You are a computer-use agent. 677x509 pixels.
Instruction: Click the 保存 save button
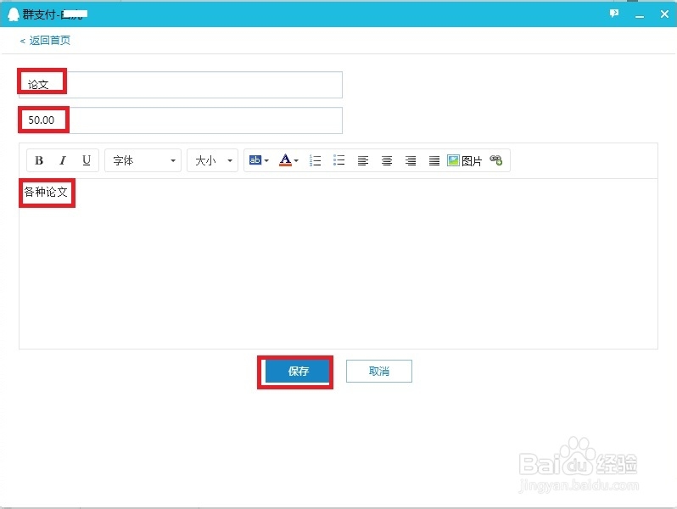(x=298, y=372)
